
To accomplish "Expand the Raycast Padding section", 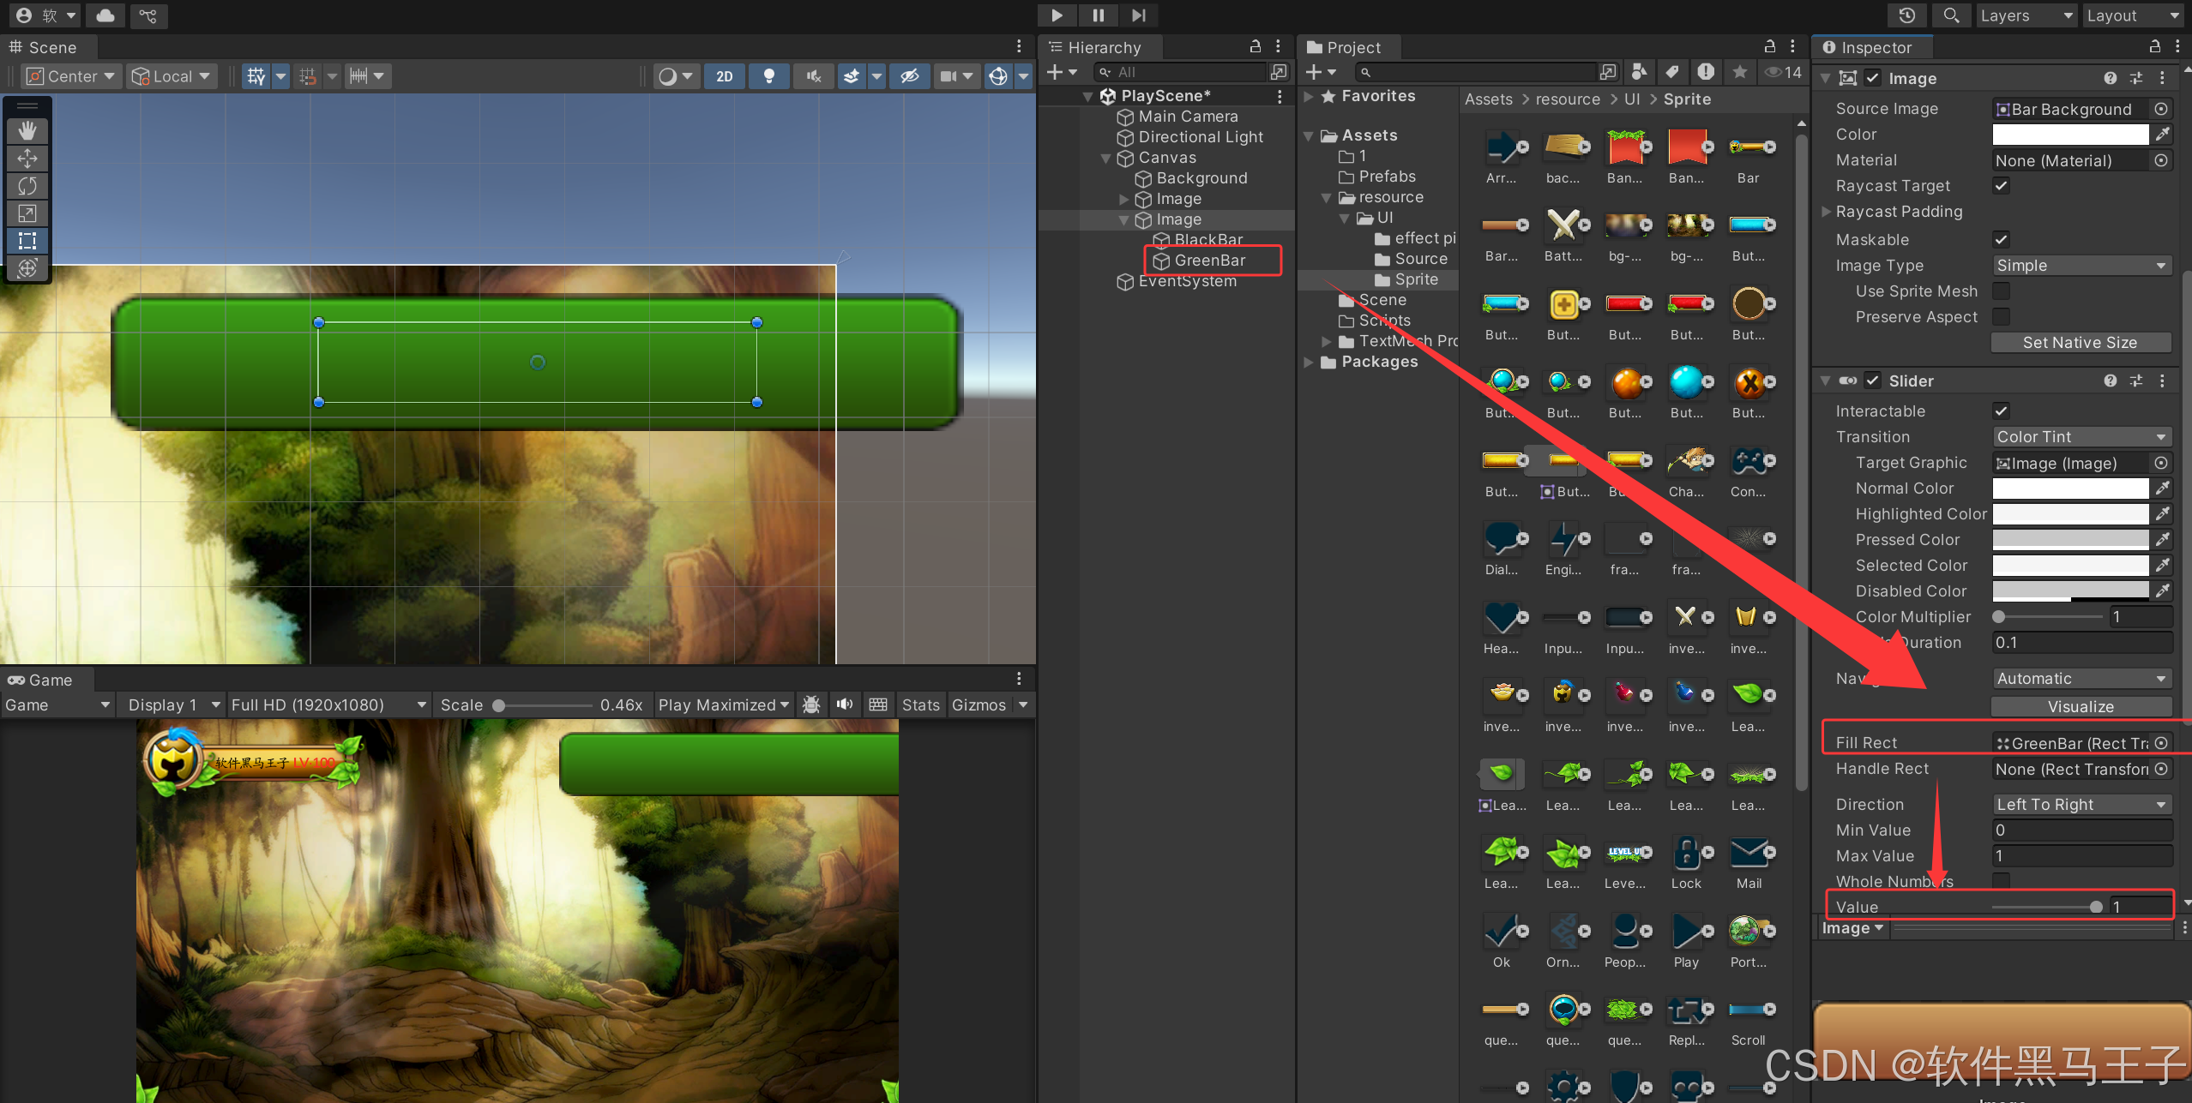I will pyautogui.click(x=1827, y=212).
